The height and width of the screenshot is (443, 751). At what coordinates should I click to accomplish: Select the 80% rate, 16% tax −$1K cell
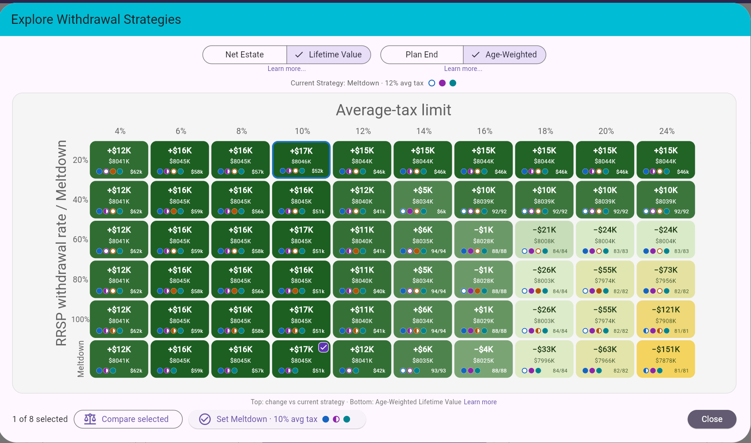pos(484,279)
